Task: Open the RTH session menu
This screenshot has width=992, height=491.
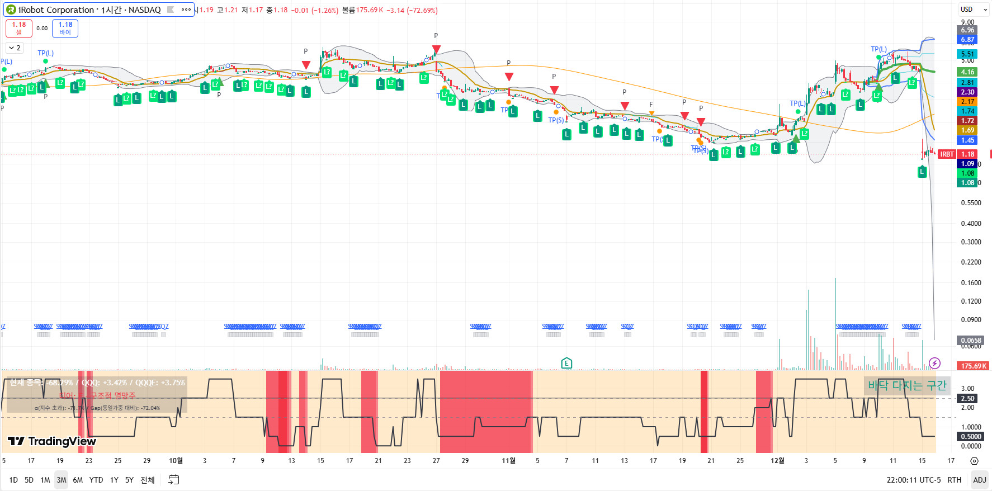Action: (955, 480)
